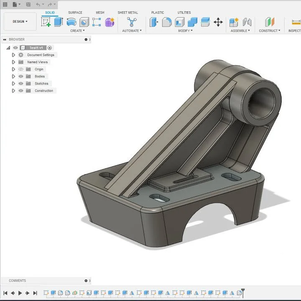Switch to the SOLID tab
The image size is (301, 301).
[50, 13]
